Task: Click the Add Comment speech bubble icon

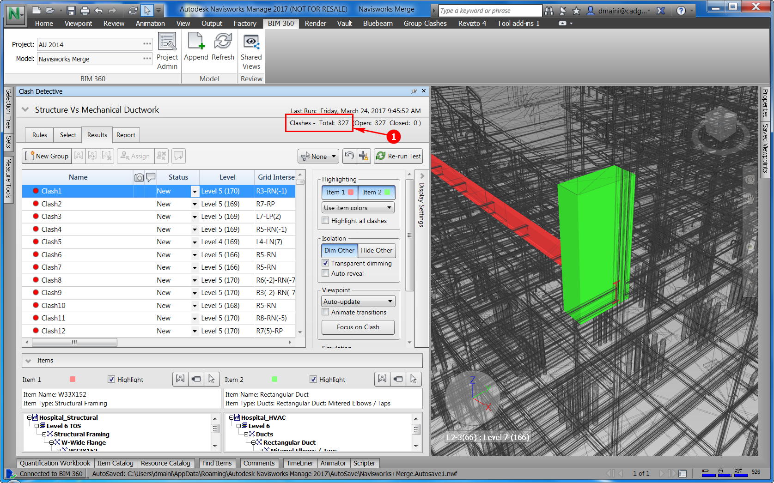Action: 178,156
